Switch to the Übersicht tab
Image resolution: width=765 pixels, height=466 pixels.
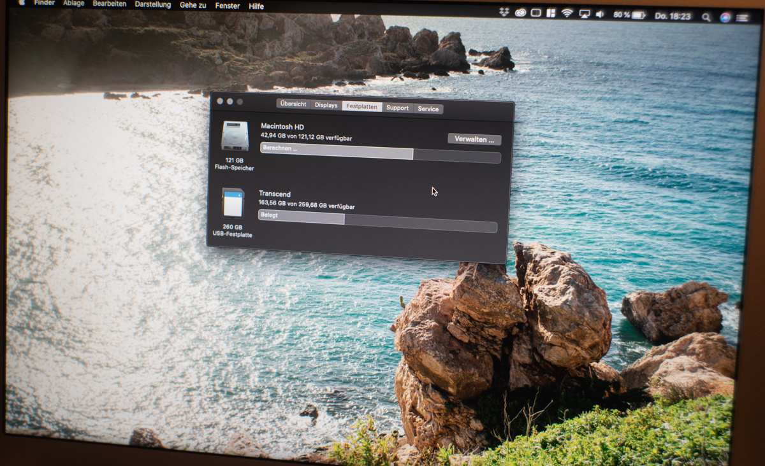click(293, 104)
